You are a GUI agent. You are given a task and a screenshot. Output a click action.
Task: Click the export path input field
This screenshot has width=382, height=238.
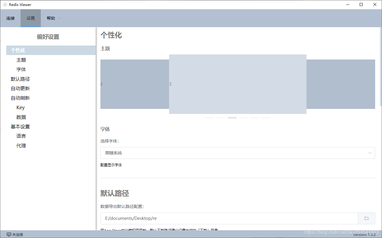[229, 218]
